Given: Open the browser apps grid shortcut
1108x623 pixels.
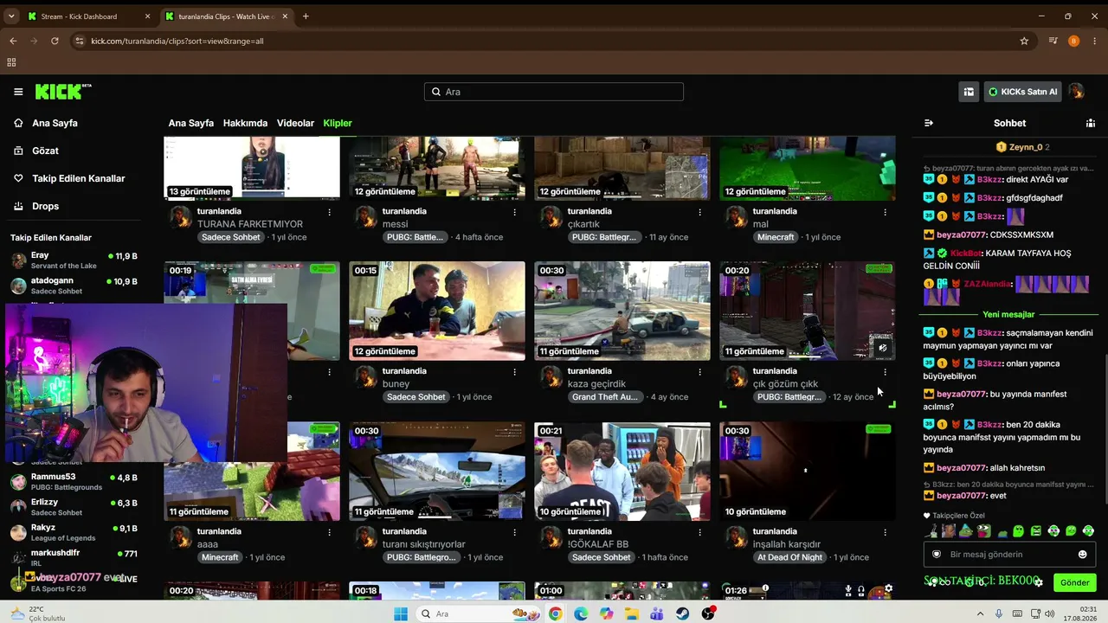Looking at the screenshot, I should click(x=11, y=62).
